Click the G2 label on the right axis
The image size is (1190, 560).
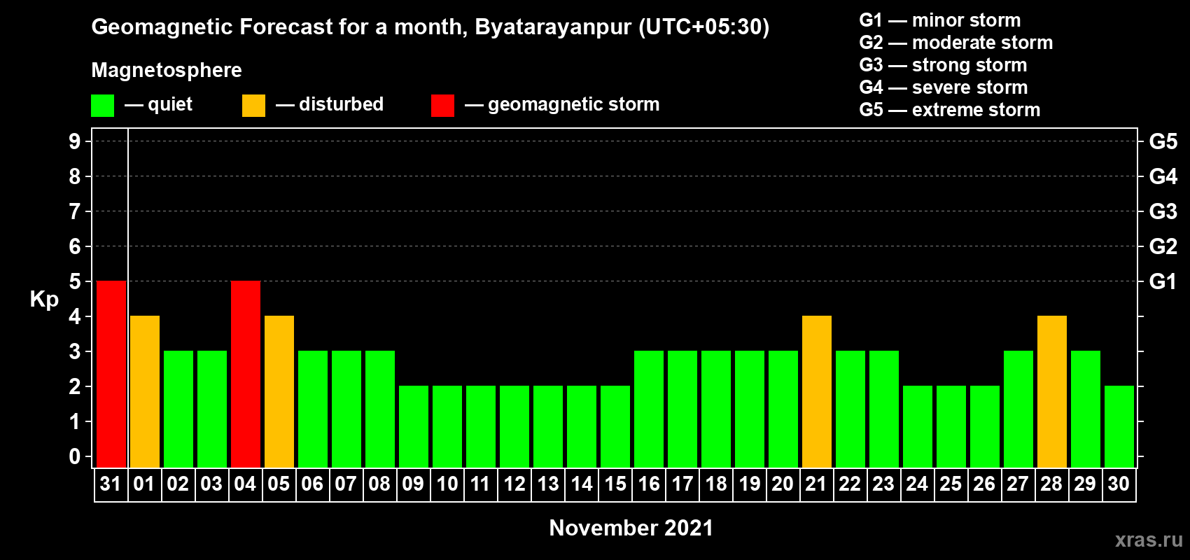point(1163,246)
